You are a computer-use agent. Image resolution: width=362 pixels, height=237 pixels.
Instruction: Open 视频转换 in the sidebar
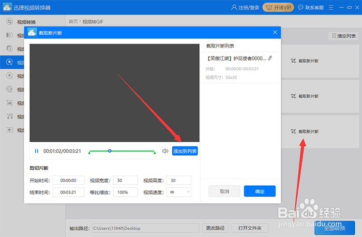coord(26,22)
